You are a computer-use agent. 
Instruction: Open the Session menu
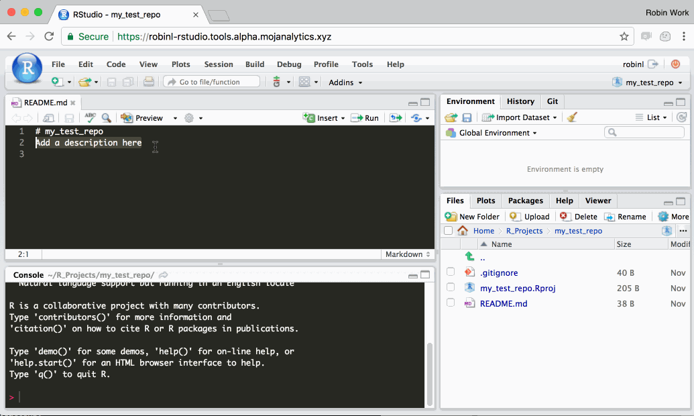pos(219,64)
